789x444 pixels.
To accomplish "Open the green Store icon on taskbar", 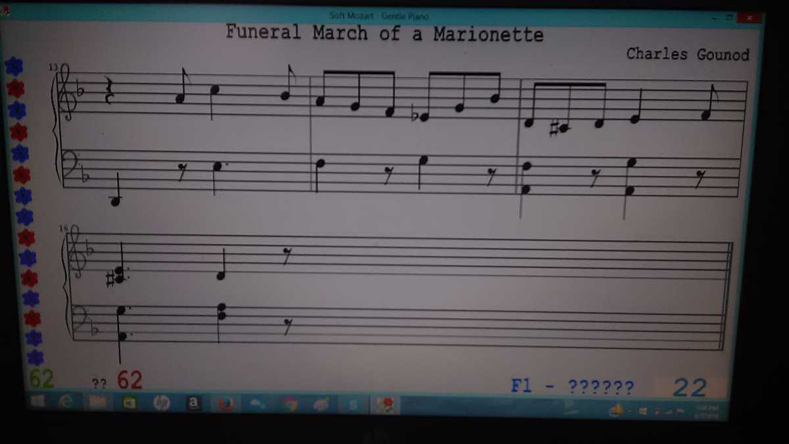I will [130, 403].
